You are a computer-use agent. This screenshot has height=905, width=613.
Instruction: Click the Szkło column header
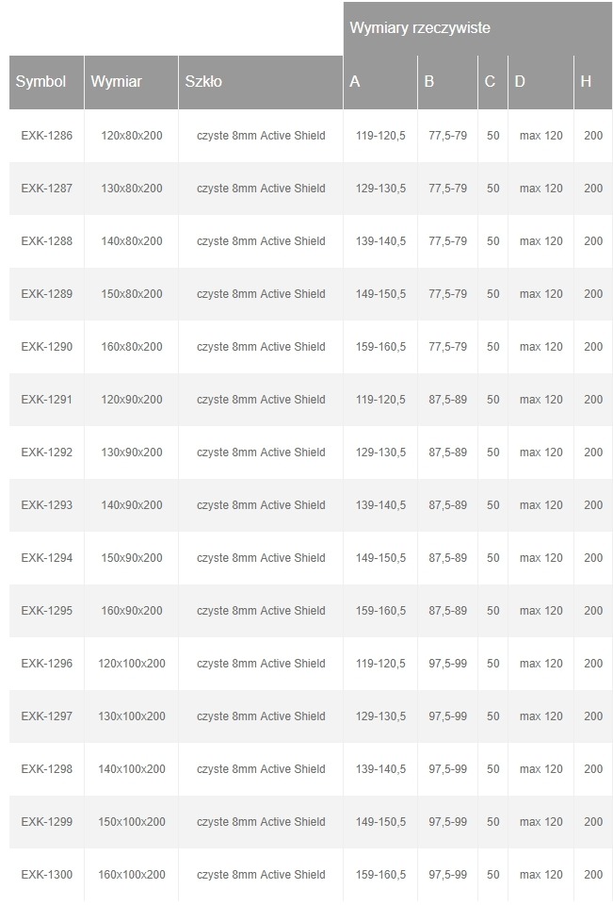point(202,82)
